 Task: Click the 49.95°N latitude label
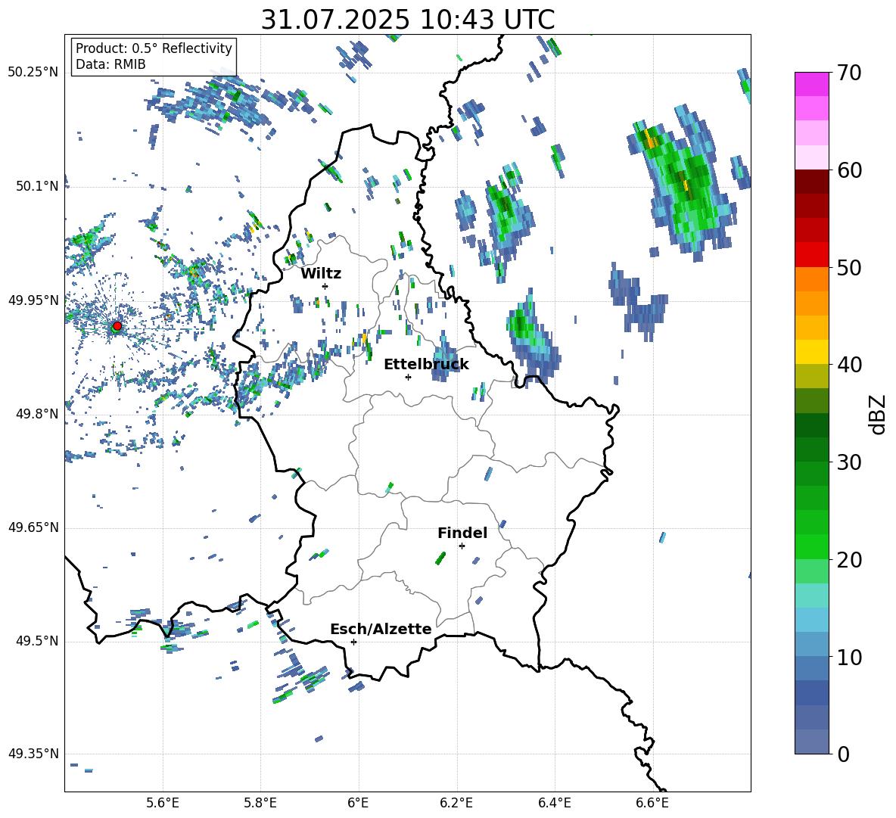pos(33,300)
